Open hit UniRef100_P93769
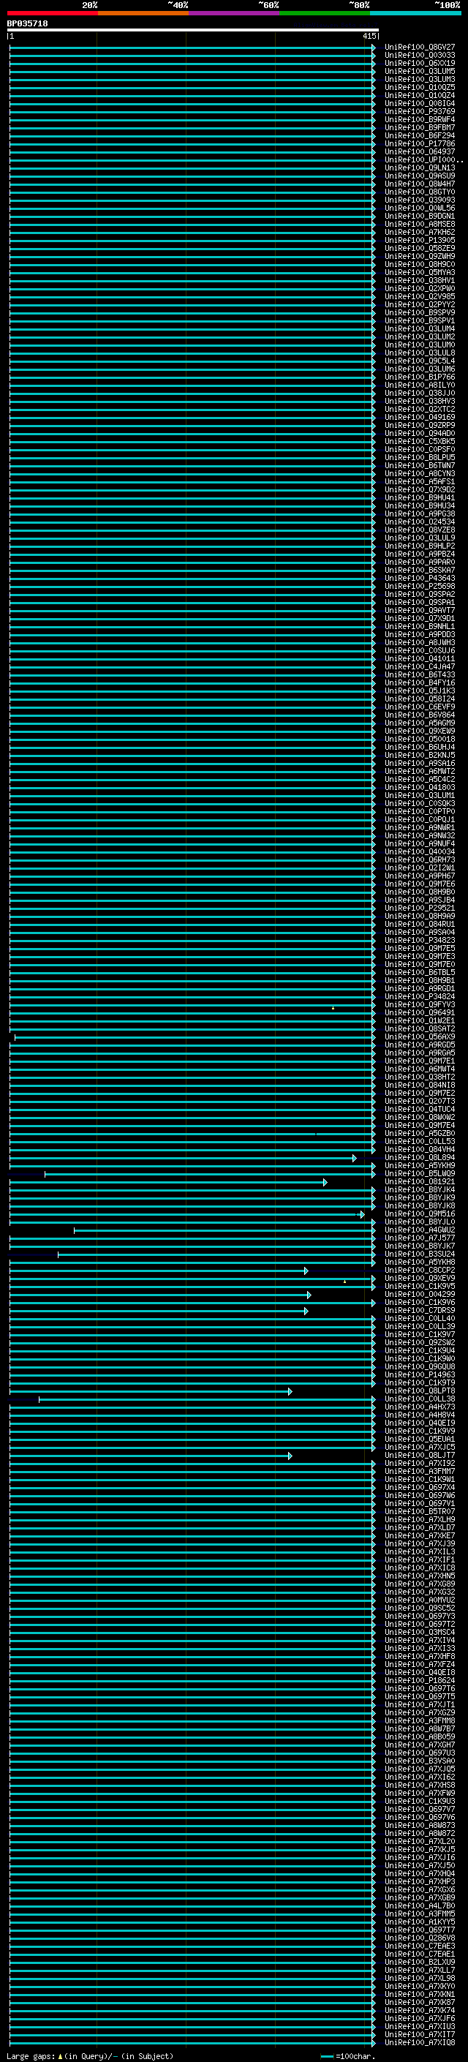This screenshot has width=468, height=2062. [420, 111]
